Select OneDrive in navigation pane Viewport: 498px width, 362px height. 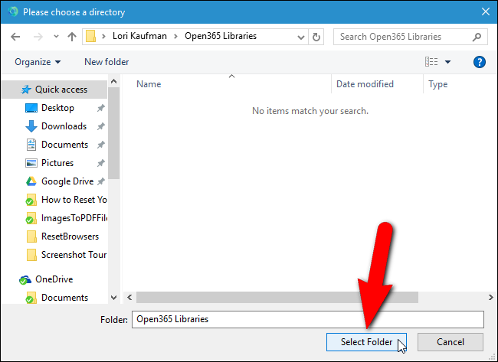54,279
